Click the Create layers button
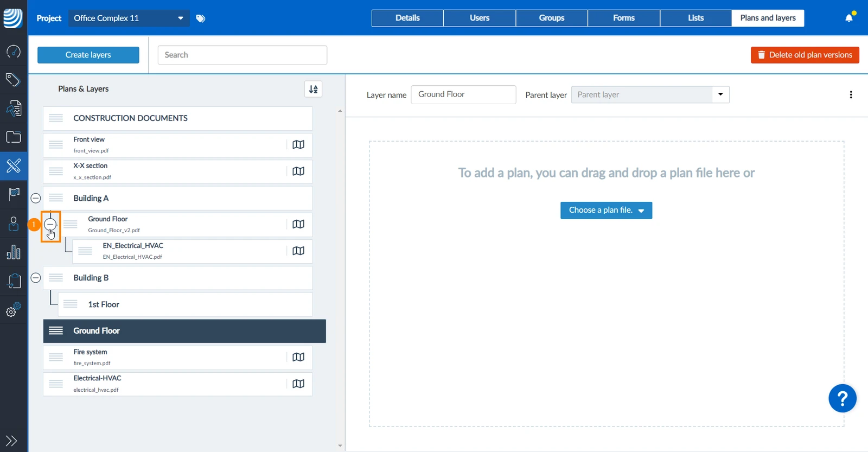Image resolution: width=868 pixels, height=452 pixels. (x=88, y=55)
